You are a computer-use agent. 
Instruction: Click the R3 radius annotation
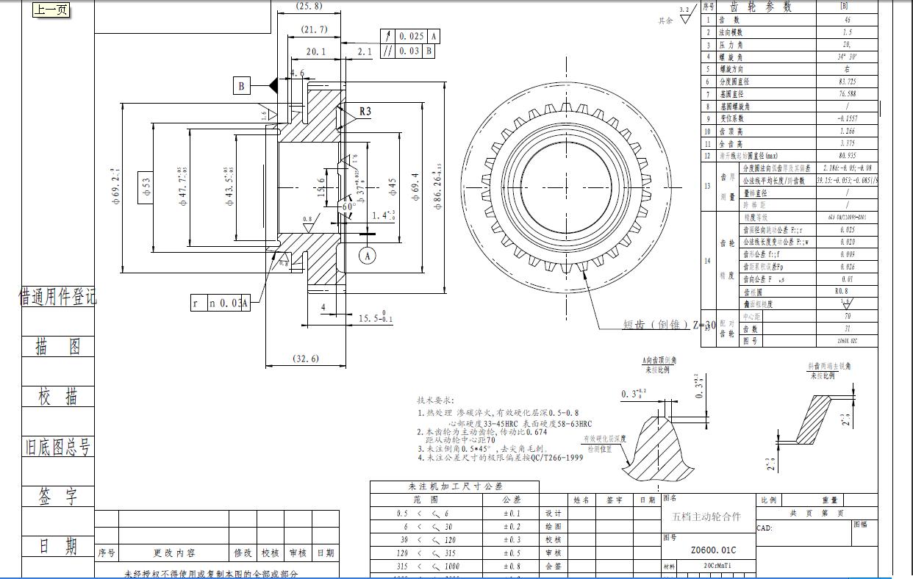pyautogui.click(x=365, y=112)
